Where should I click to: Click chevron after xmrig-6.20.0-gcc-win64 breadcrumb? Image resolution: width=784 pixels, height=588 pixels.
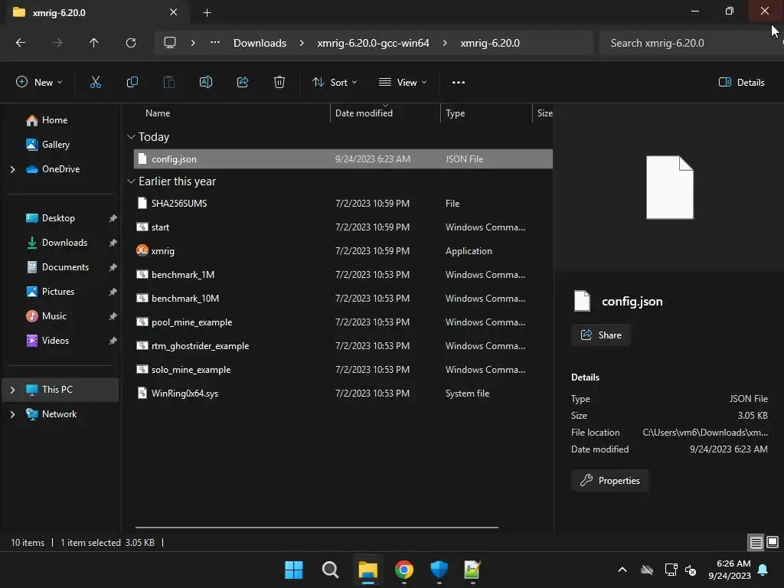(x=445, y=43)
